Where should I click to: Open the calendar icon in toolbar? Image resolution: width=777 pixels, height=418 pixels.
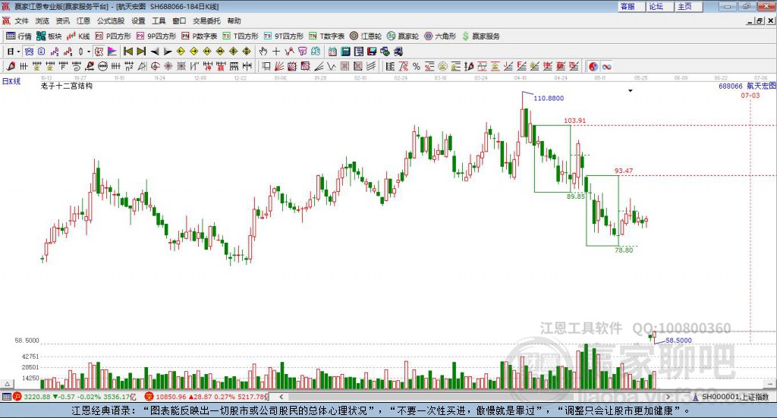(332, 52)
